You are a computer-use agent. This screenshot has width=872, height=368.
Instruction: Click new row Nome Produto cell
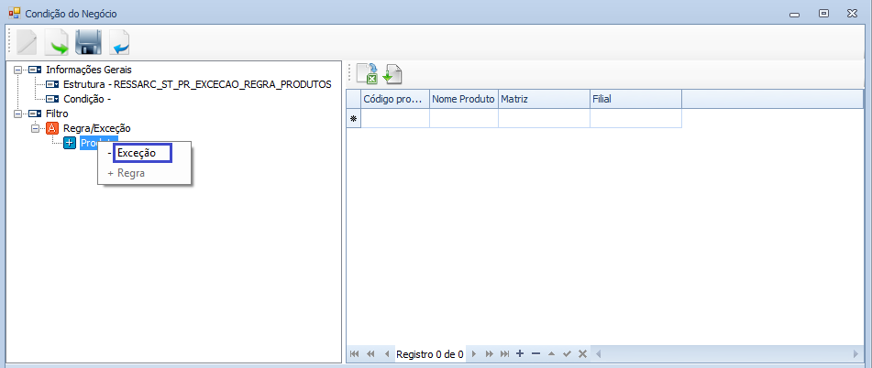click(464, 118)
